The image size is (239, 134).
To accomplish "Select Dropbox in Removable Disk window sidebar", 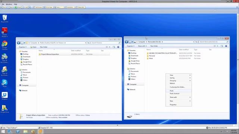I will tap(134, 58).
